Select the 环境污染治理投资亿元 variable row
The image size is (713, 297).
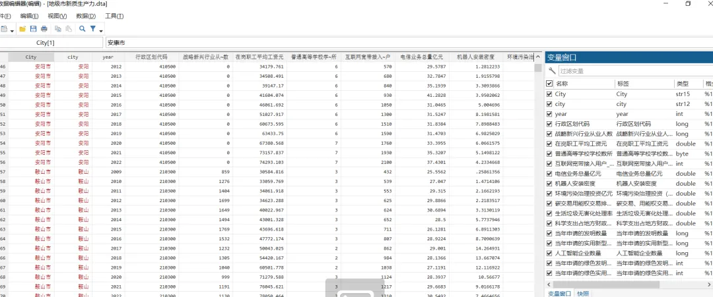point(629,194)
